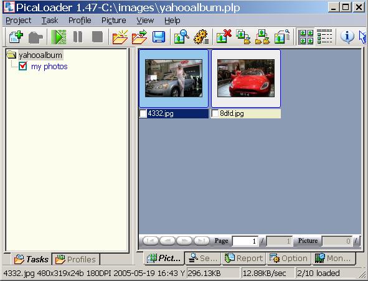Click the picture magnifier search icon

tap(181, 37)
